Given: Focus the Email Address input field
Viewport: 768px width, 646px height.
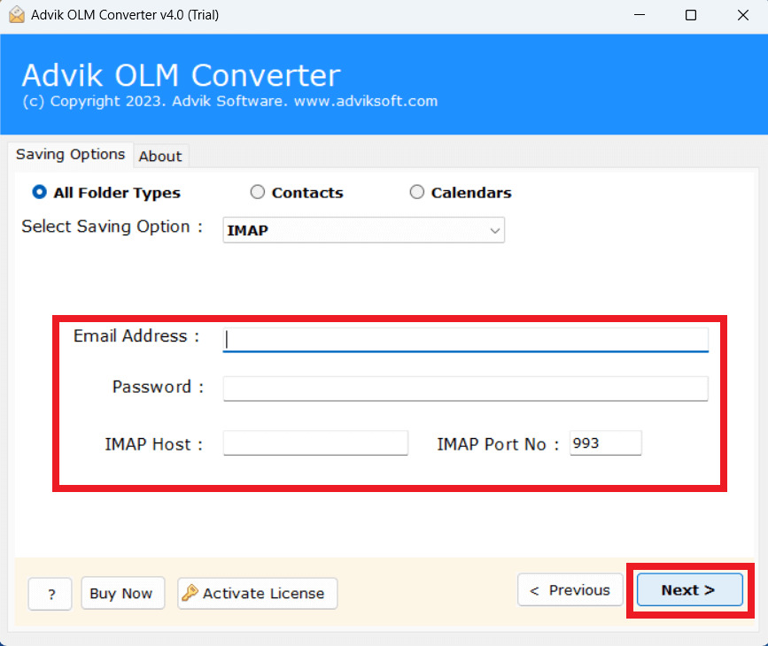Looking at the screenshot, I should pos(465,340).
